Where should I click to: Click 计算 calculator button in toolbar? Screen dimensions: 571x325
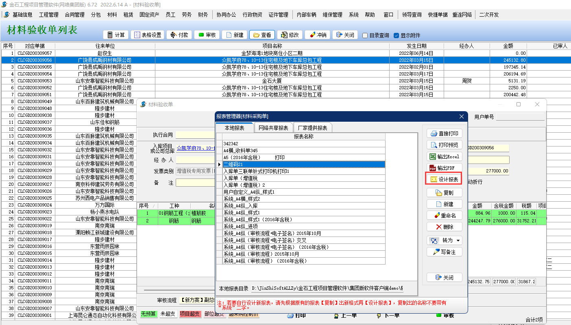[116, 35]
